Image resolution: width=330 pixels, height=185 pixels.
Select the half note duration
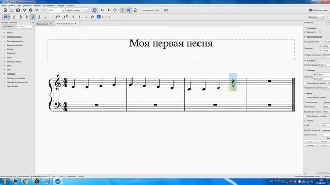[x=39, y=17]
